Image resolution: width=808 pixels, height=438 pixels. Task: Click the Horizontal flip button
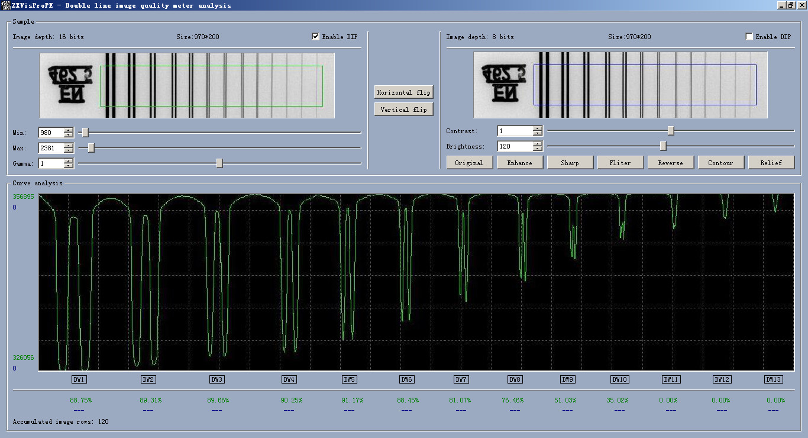tap(403, 92)
